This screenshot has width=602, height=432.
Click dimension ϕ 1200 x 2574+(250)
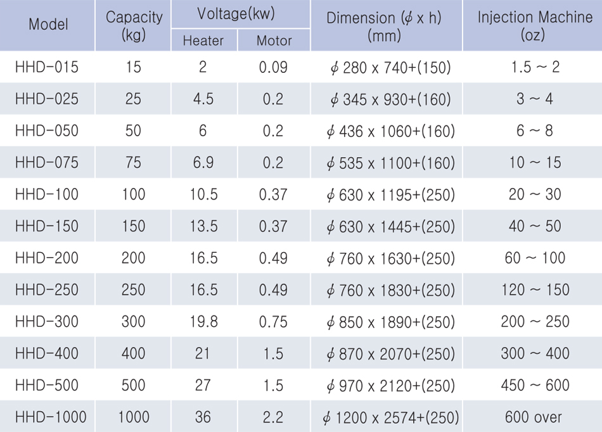point(390,417)
